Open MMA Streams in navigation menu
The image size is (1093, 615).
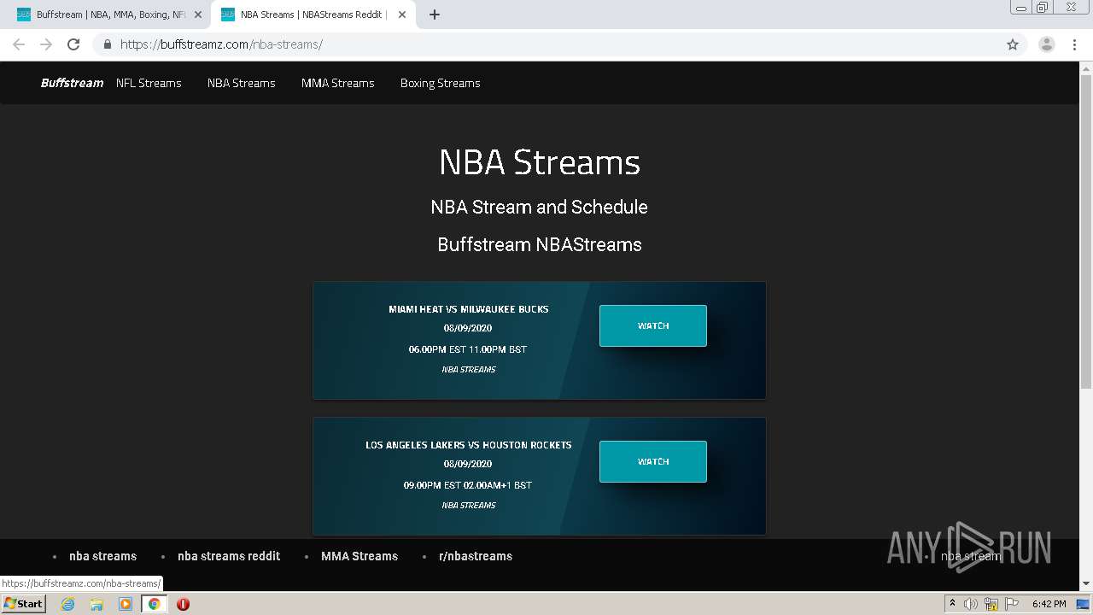338,83
